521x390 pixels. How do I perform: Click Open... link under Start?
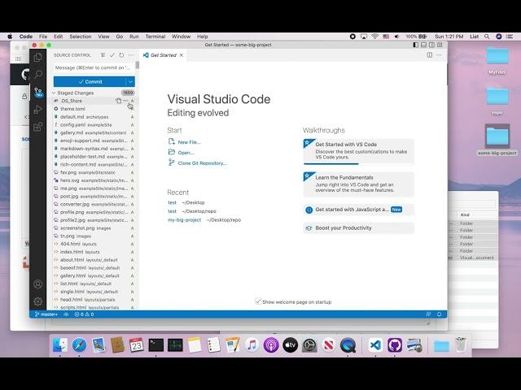pos(186,153)
